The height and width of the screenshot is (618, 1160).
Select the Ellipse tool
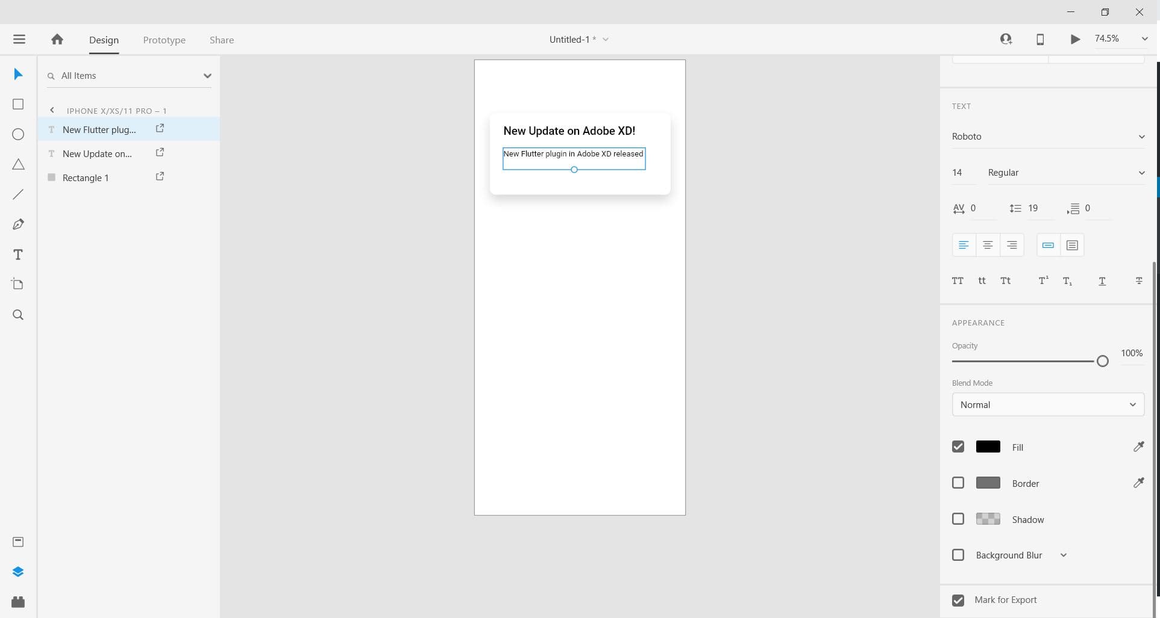(x=17, y=134)
